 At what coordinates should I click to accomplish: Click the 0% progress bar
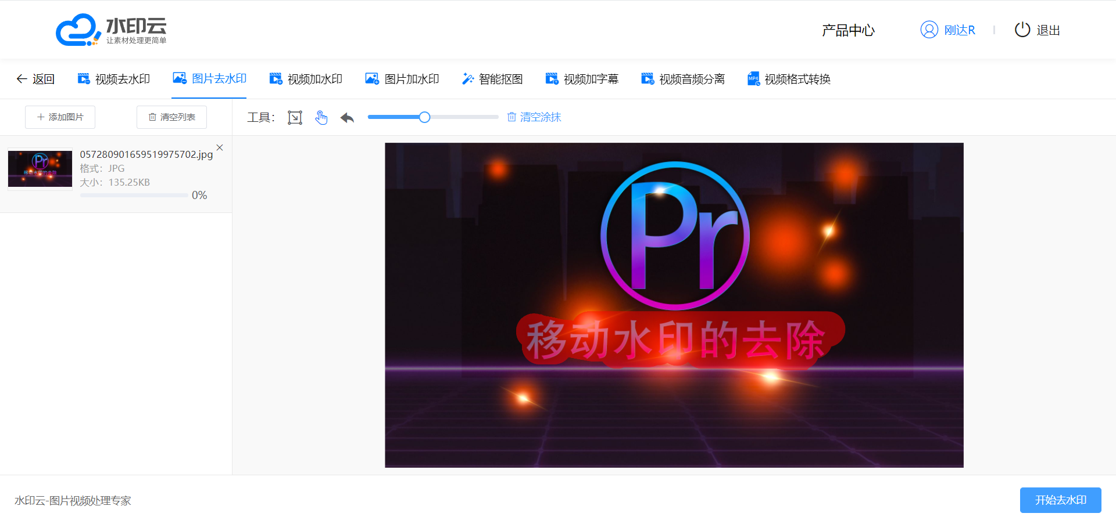(134, 196)
